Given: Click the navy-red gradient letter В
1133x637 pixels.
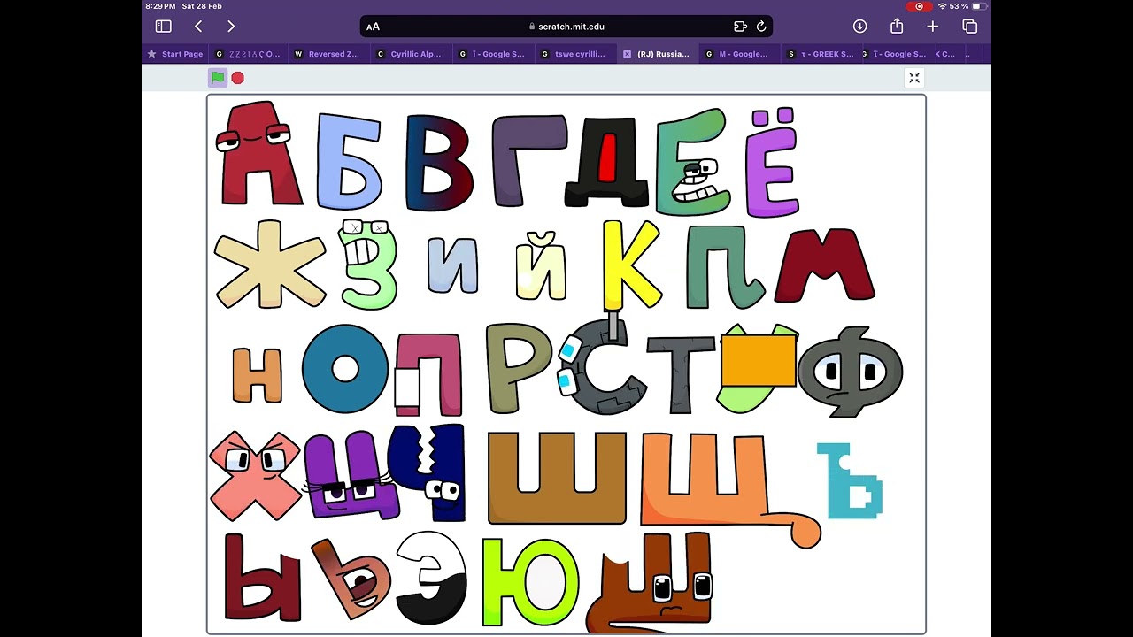Looking at the screenshot, I should (439, 162).
